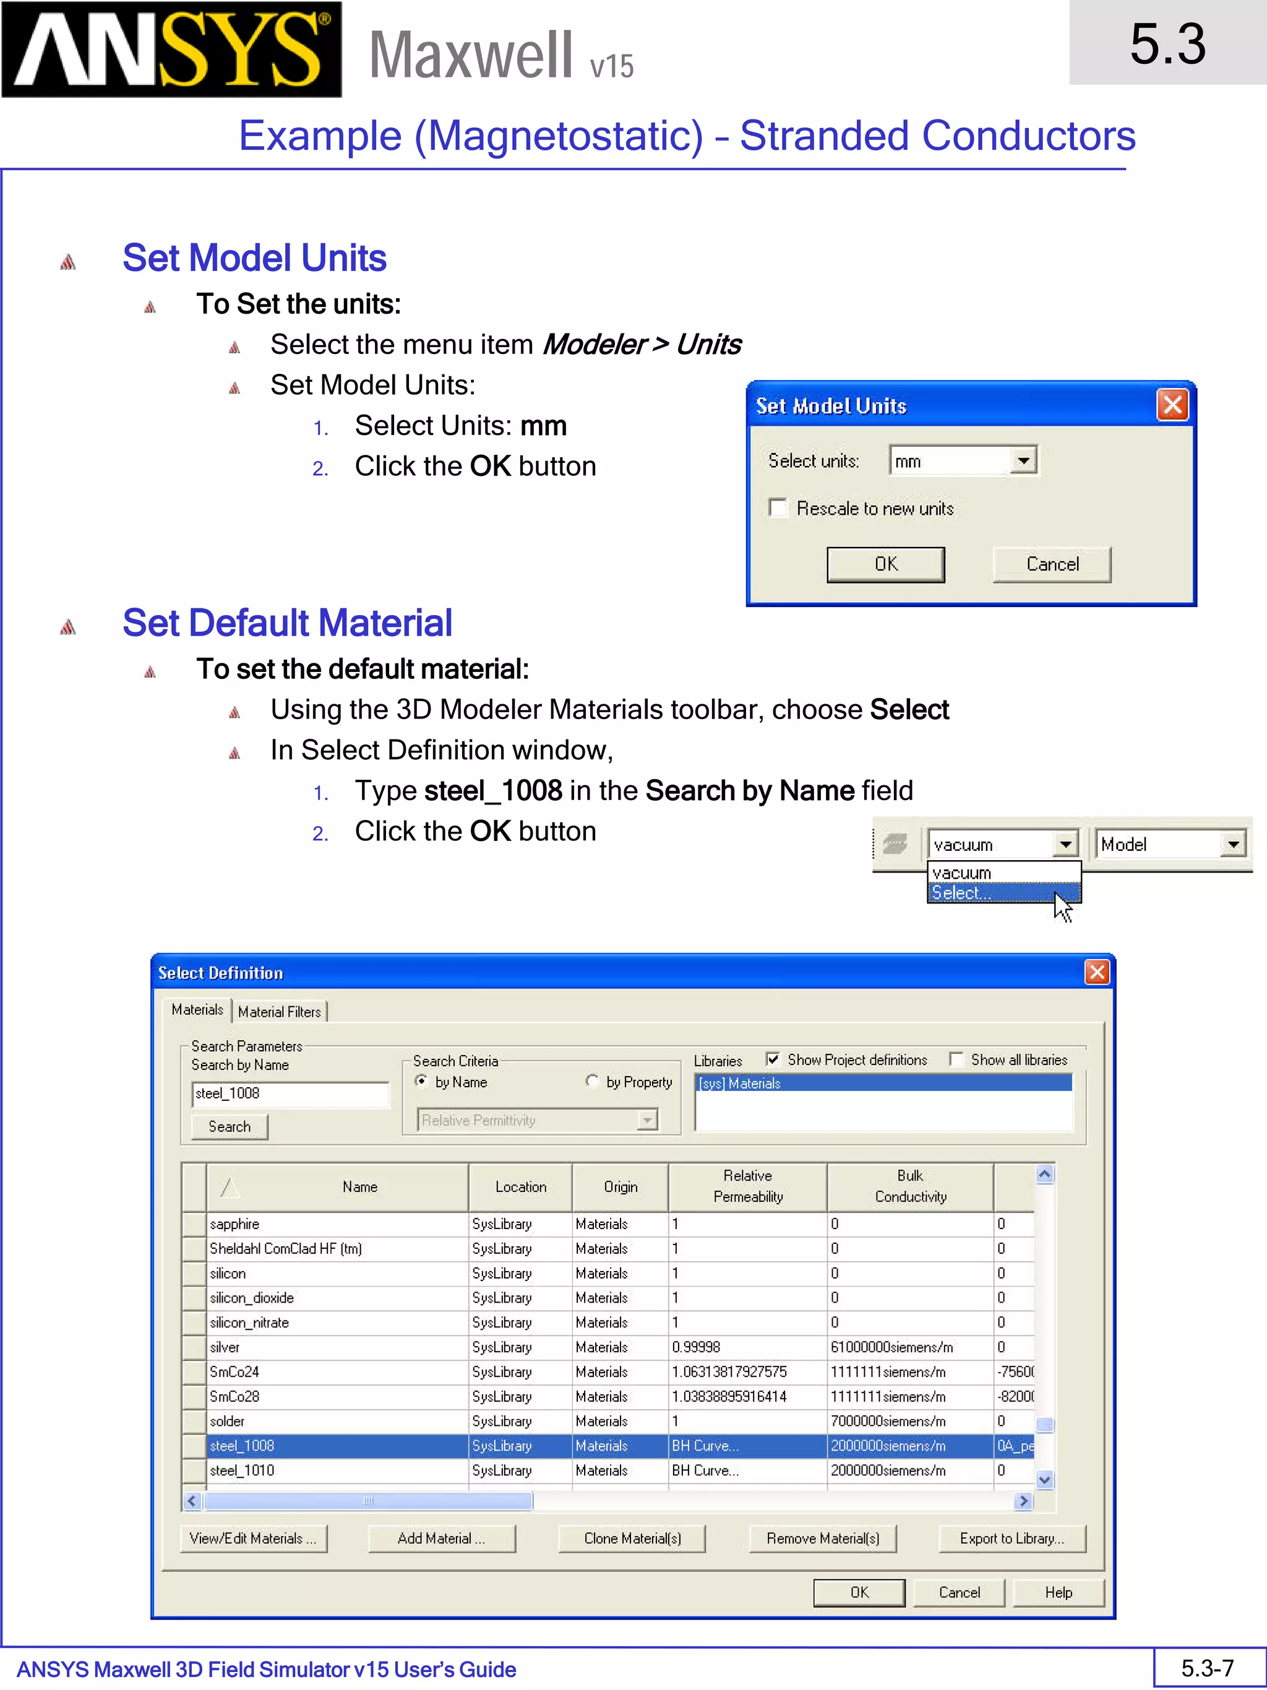The height and width of the screenshot is (1690, 1267).
Task: Click the sort triangle in Name header
Action: pos(230,1186)
